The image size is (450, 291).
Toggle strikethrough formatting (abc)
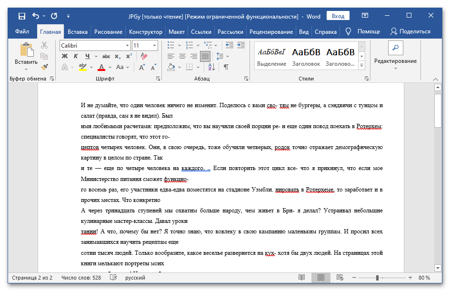pos(106,56)
